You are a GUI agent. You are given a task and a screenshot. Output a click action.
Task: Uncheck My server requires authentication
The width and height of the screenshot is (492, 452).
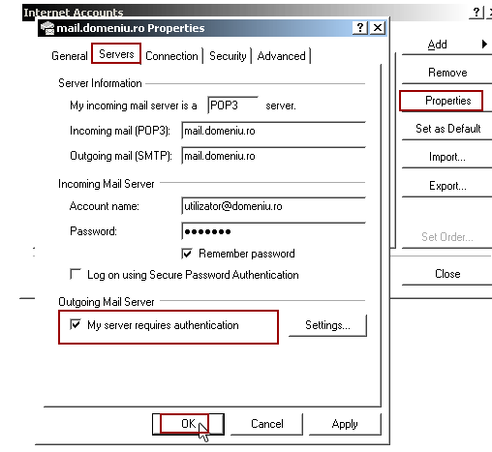76,324
